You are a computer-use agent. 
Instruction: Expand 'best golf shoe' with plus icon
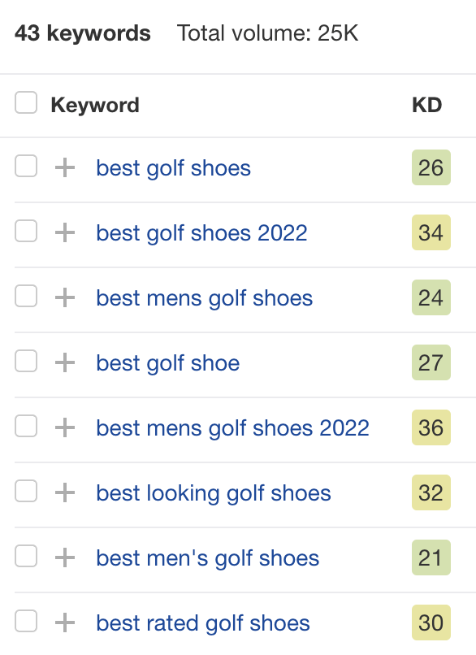coord(65,362)
